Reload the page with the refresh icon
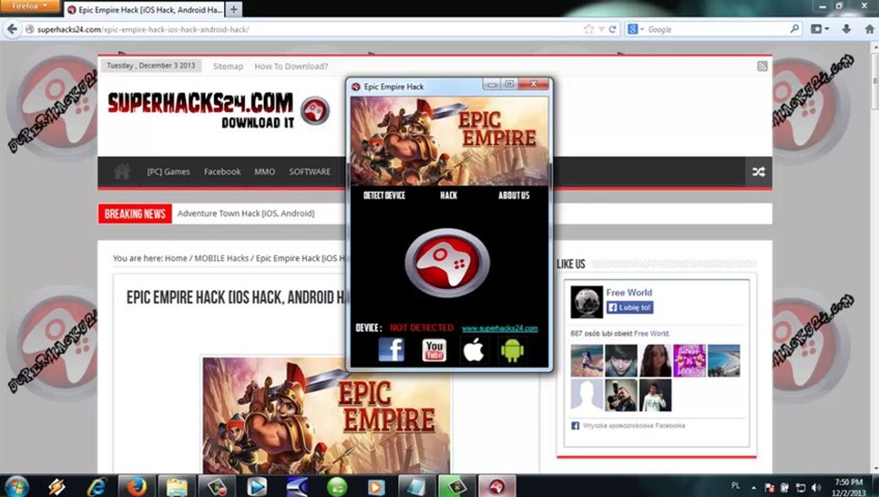Image resolution: width=879 pixels, height=497 pixels. point(612,30)
